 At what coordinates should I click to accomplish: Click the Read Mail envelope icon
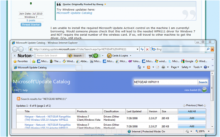[158, 67]
